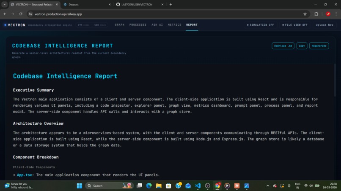Click the Executive Summary heading
Image resolution: width=341 pixels, height=191 pixels.
click(33, 90)
